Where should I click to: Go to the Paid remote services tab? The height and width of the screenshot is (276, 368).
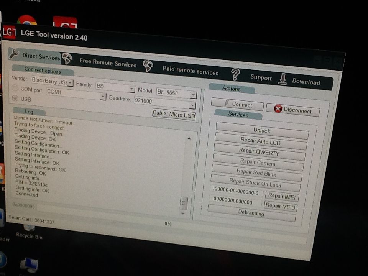191,70
